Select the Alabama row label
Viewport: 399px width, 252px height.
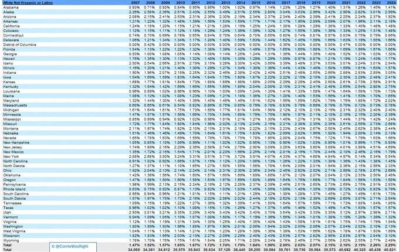pos(11,8)
